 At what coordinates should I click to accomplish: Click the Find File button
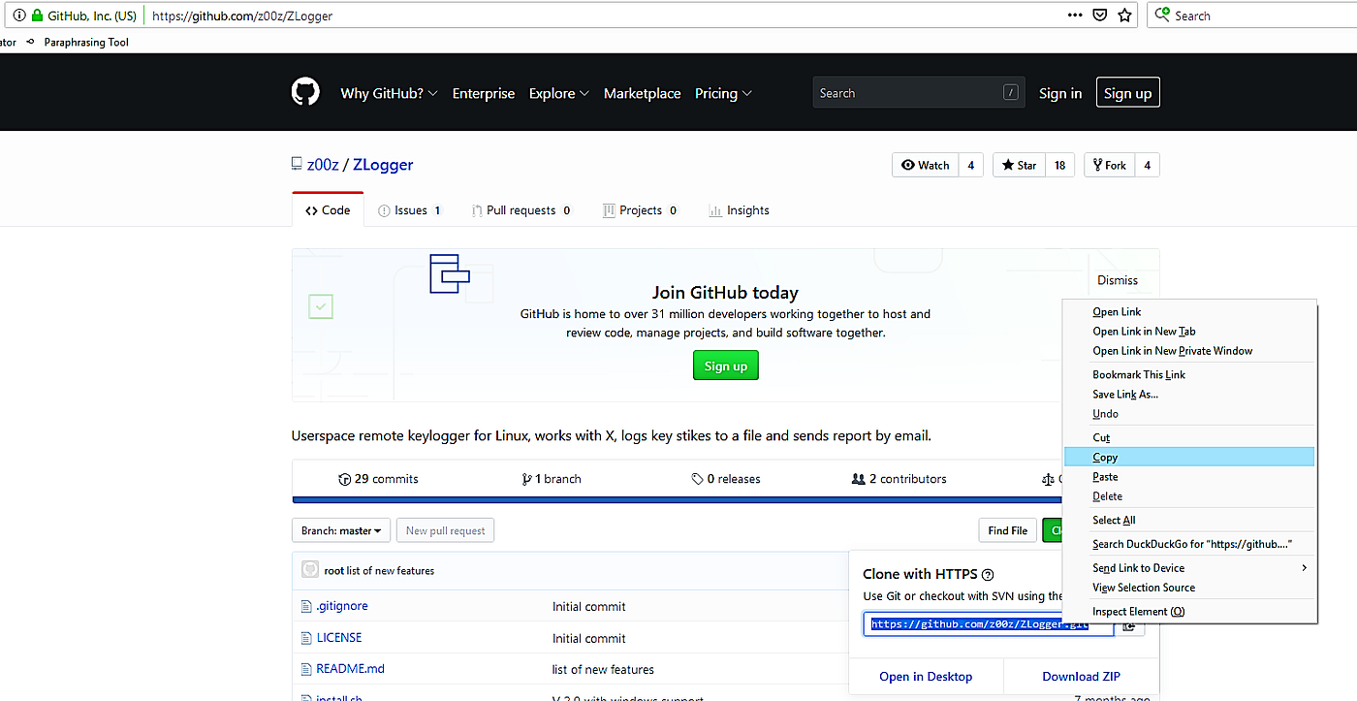tap(1008, 530)
